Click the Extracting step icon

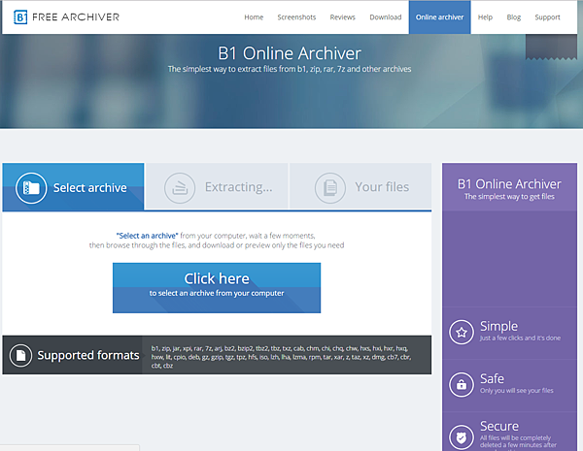click(x=180, y=188)
